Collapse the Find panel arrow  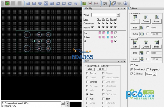coord(122,61)
